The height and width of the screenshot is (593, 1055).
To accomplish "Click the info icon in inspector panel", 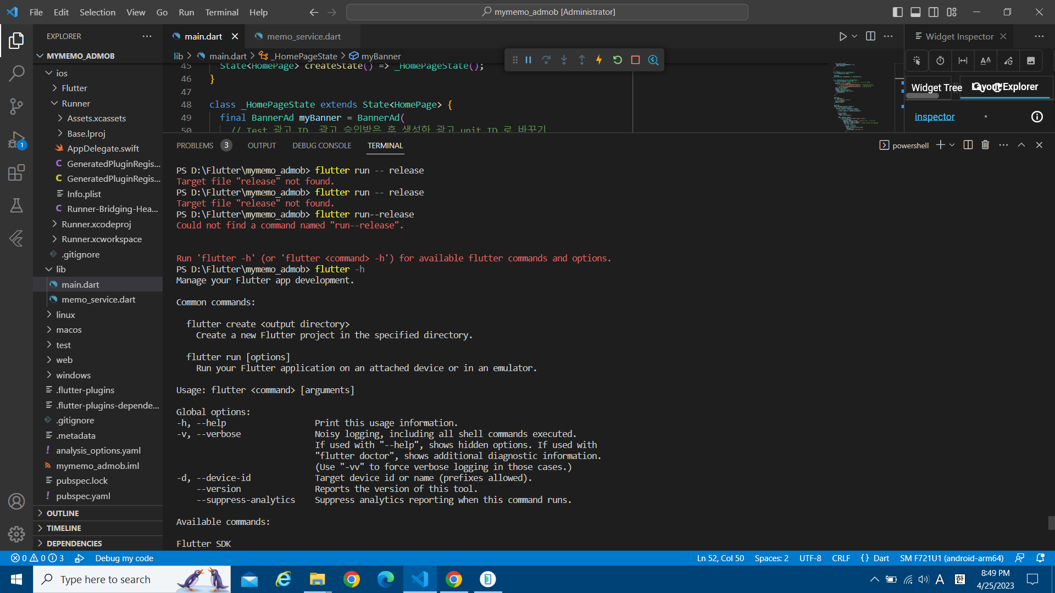I will [x=1037, y=116].
